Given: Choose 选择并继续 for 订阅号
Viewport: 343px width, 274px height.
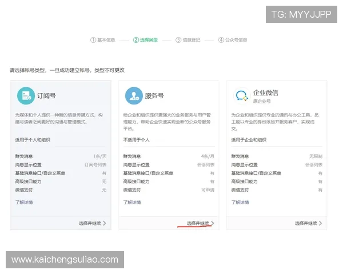Looking at the screenshot, I should click(93, 223).
